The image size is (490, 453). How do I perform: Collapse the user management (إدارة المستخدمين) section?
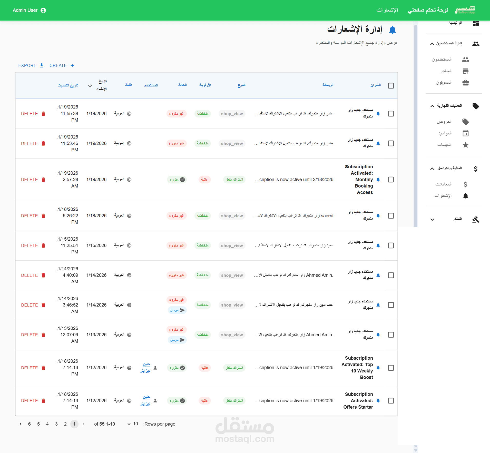[432, 44]
